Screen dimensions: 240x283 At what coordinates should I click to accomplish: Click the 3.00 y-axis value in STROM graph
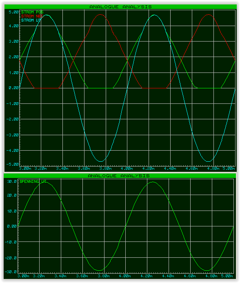tap(13, 42)
